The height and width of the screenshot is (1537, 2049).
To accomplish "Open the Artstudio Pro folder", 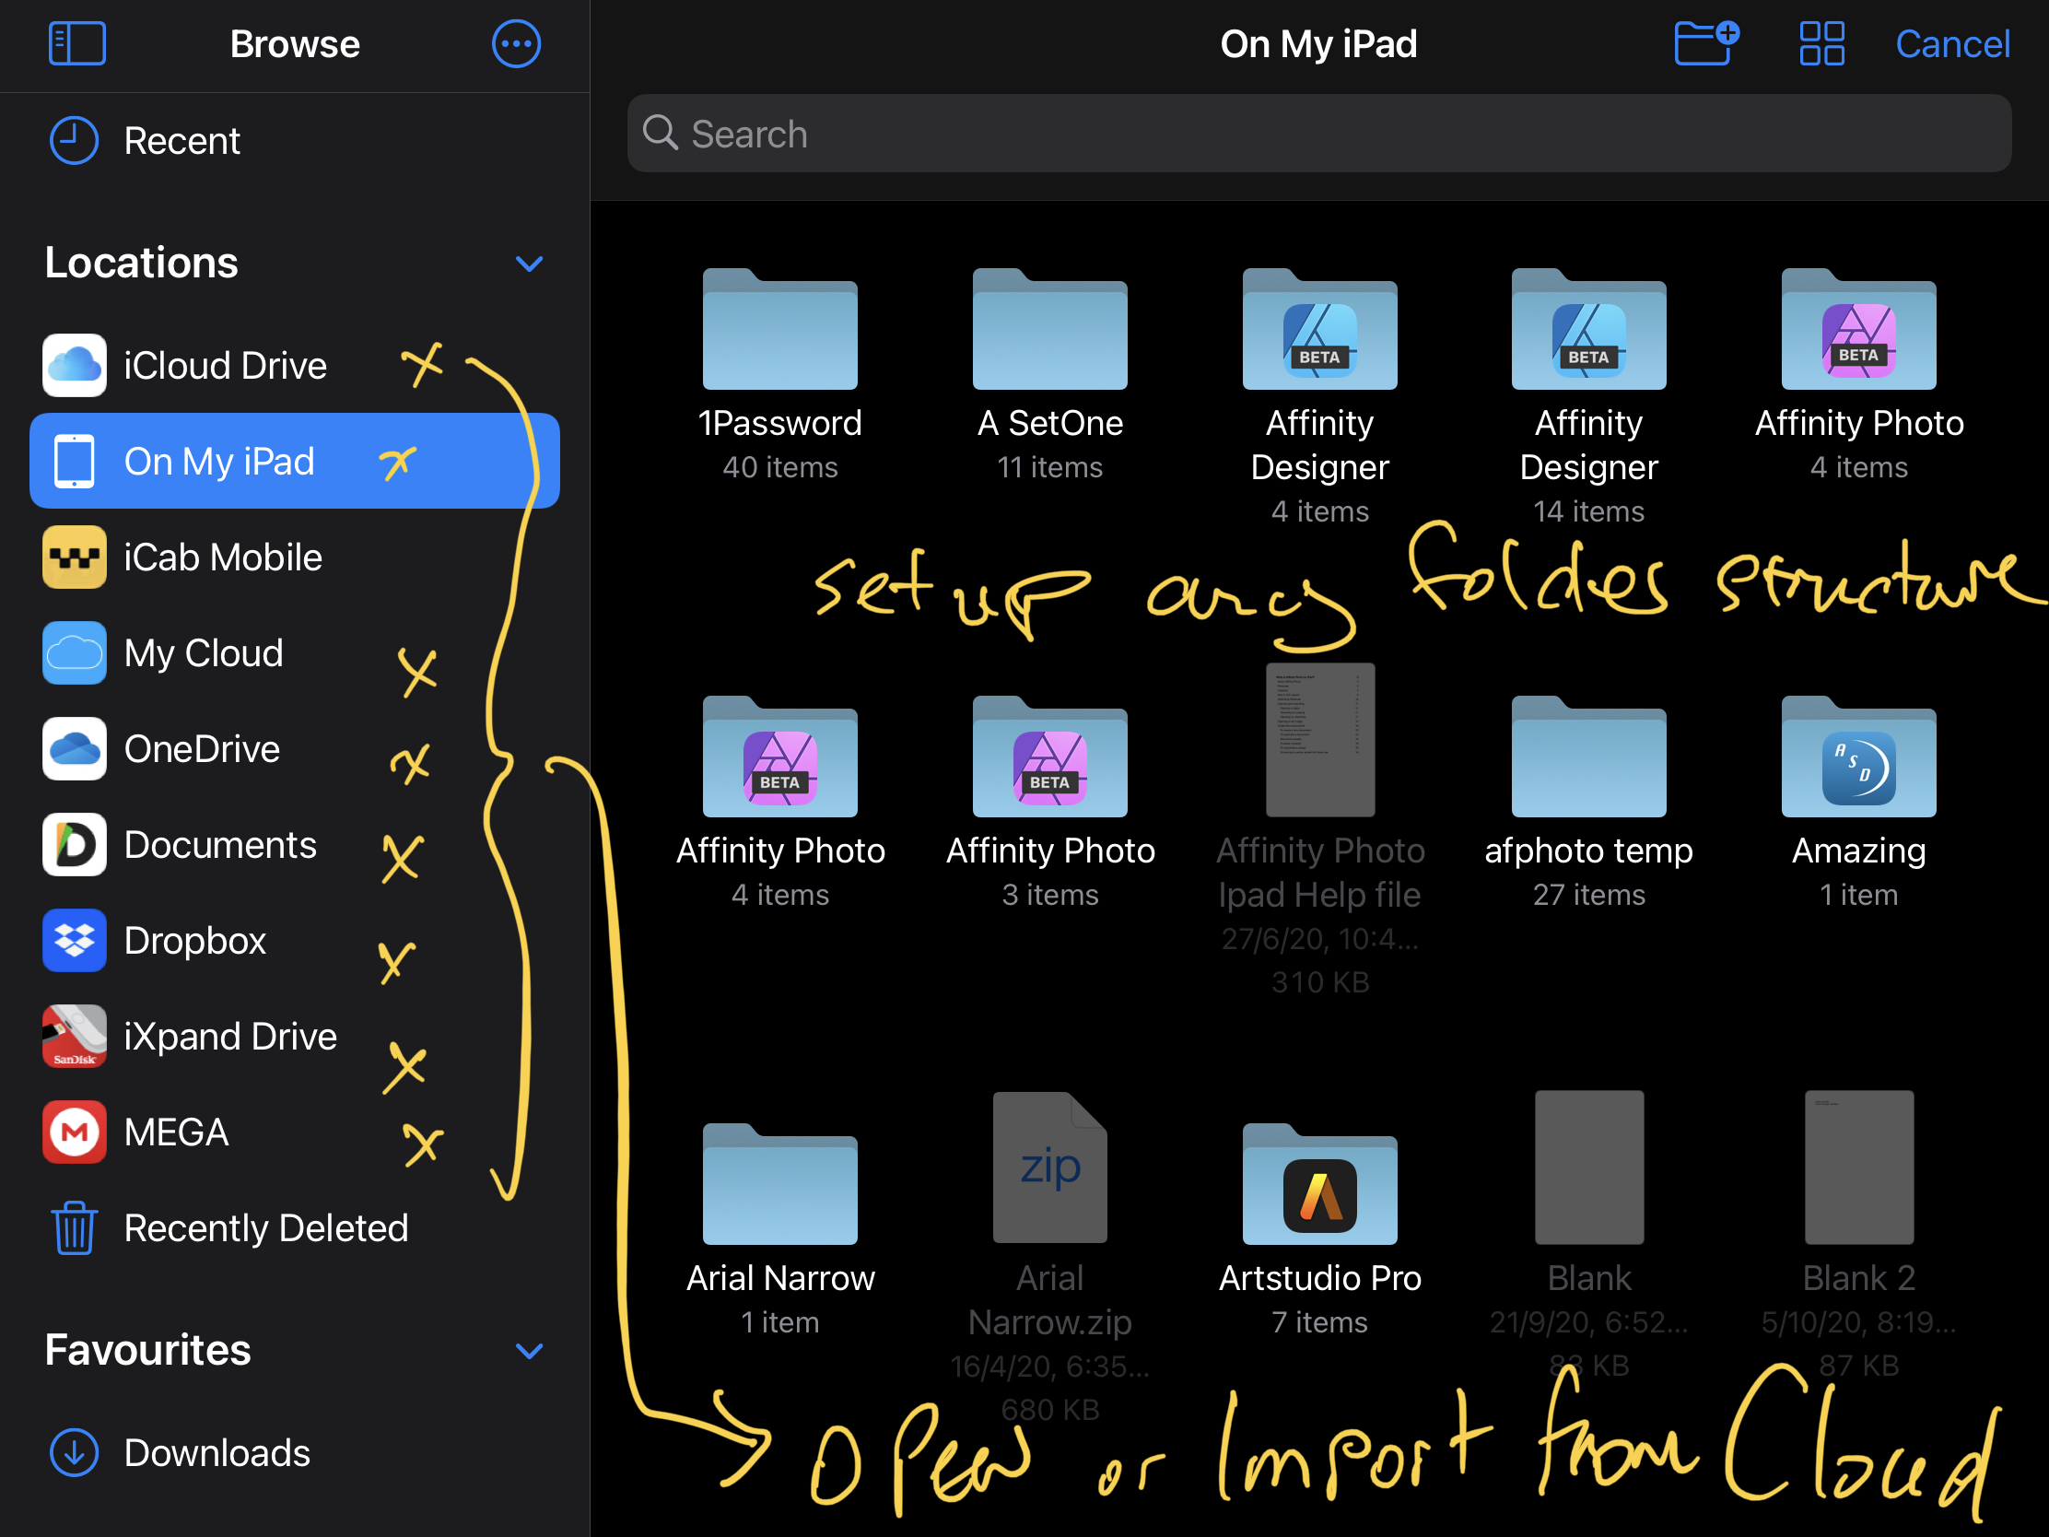I will click(x=1320, y=1184).
